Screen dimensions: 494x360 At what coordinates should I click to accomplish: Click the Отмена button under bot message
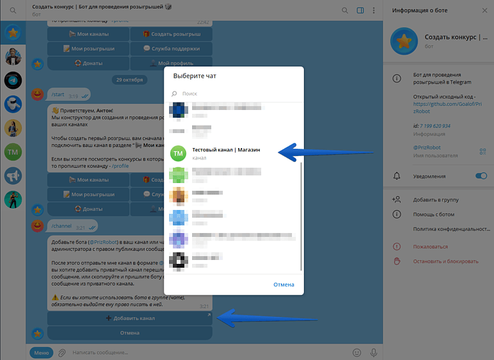[130, 333]
